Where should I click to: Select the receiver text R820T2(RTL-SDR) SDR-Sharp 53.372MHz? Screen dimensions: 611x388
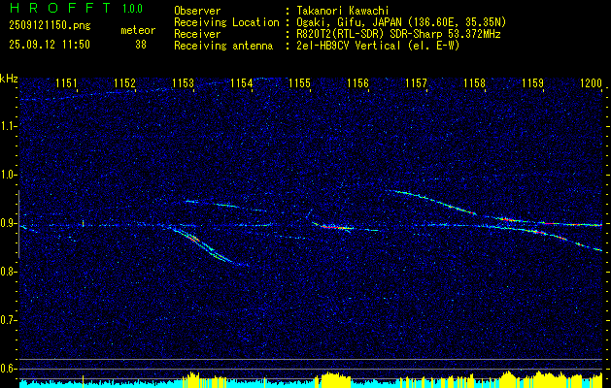pyautogui.click(x=398, y=34)
